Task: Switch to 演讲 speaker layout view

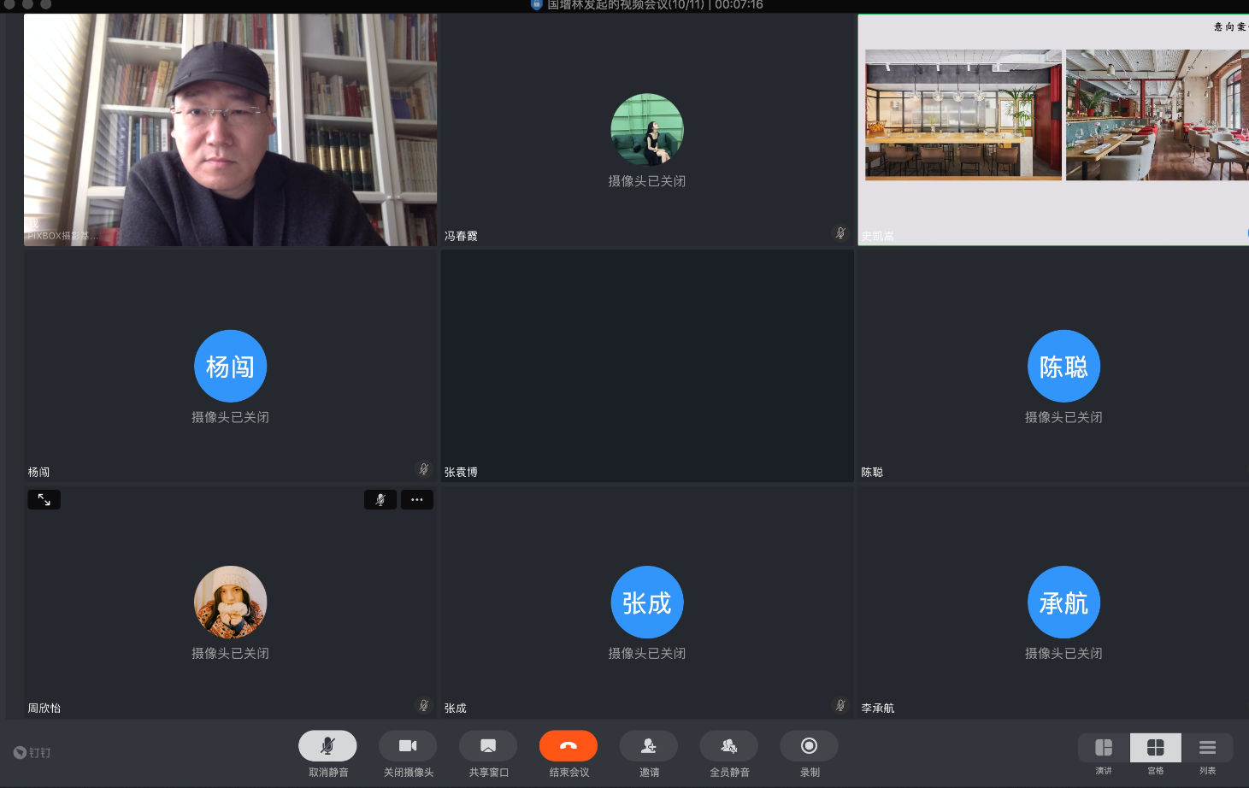Action: click(x=1104, y=748)
